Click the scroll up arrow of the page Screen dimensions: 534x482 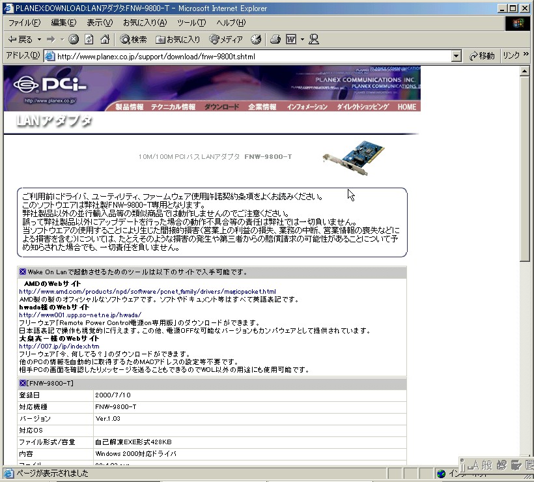524,71
